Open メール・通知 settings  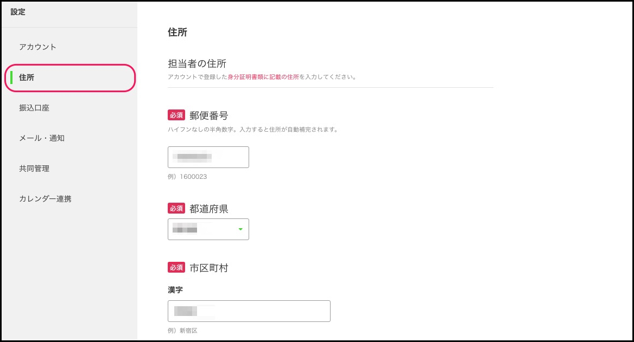click(42, 138)
